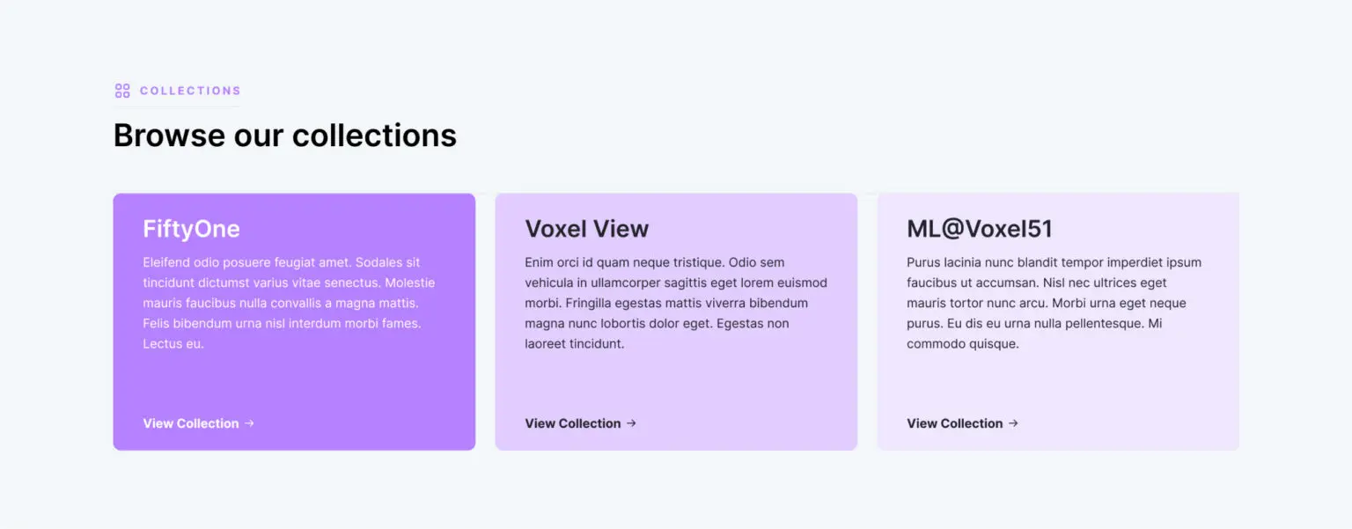This screenshot has height=529, width=1352.
Task: Click empty space below ML@Voxel51 description text
Action: click(1058, 383)
